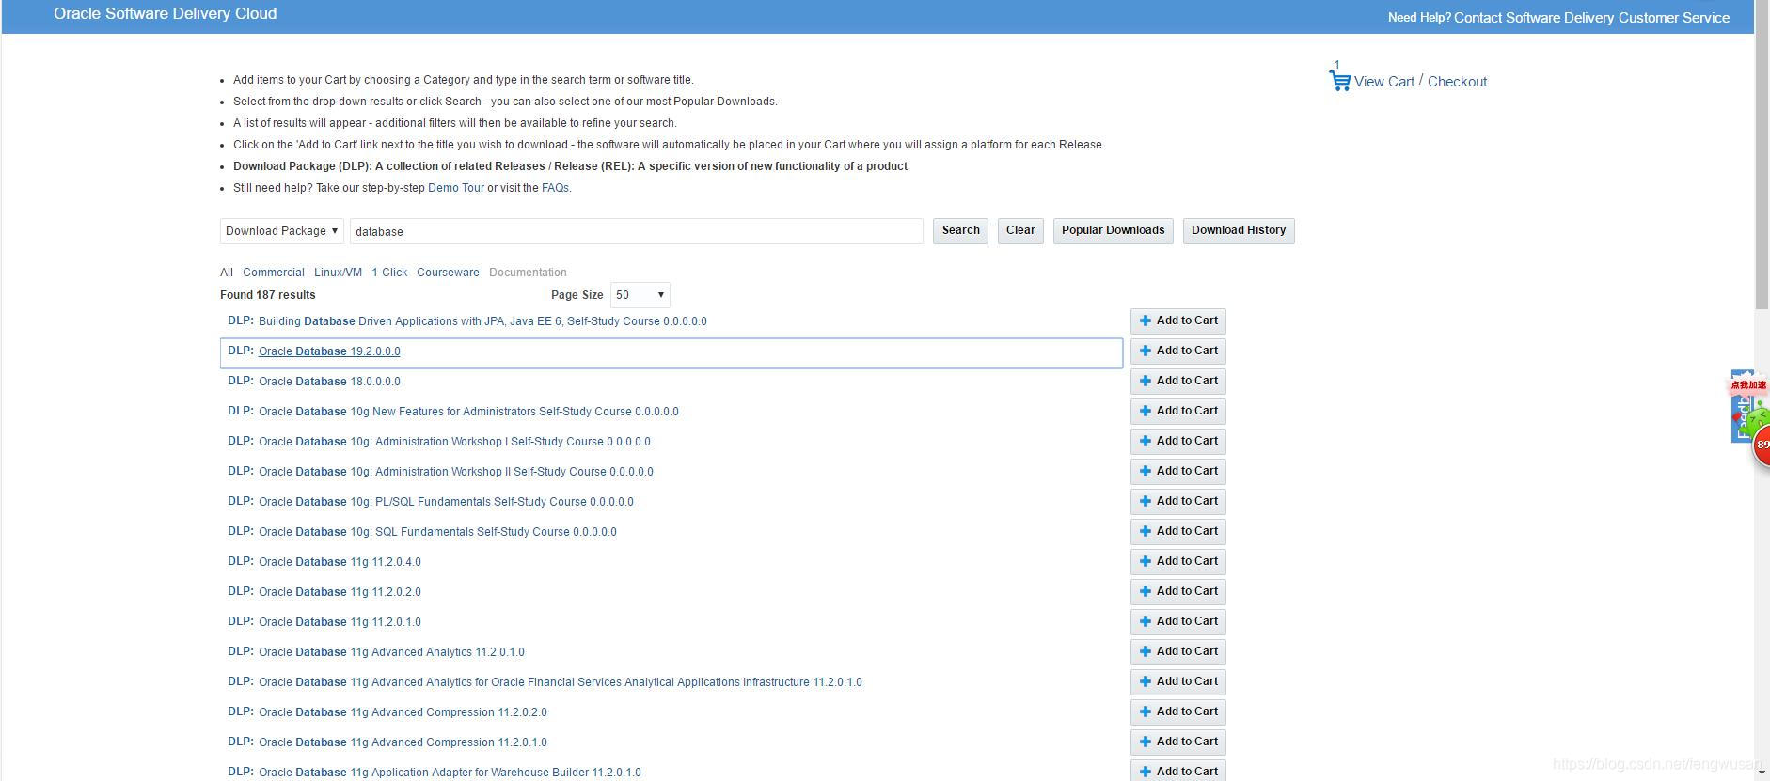Filter results by Linux/VM
Viewport: 1770px width, 781px height.
(338, 273)
